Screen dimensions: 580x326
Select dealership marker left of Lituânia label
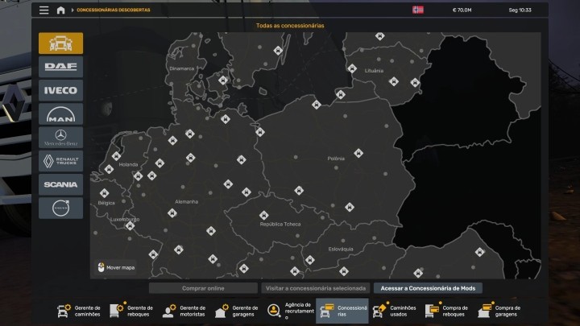pos(352,68)
